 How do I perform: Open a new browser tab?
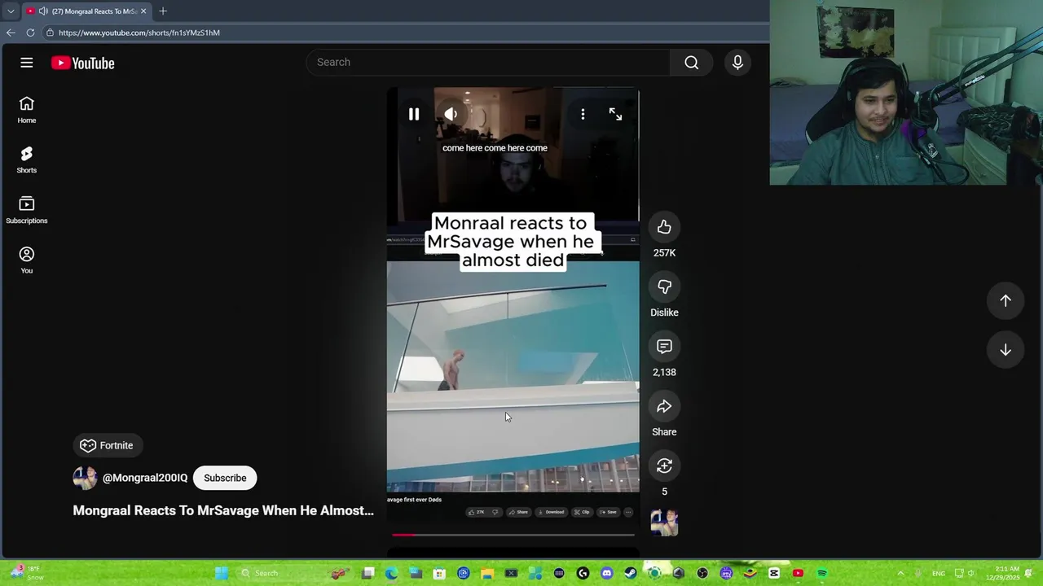[163, 11]
